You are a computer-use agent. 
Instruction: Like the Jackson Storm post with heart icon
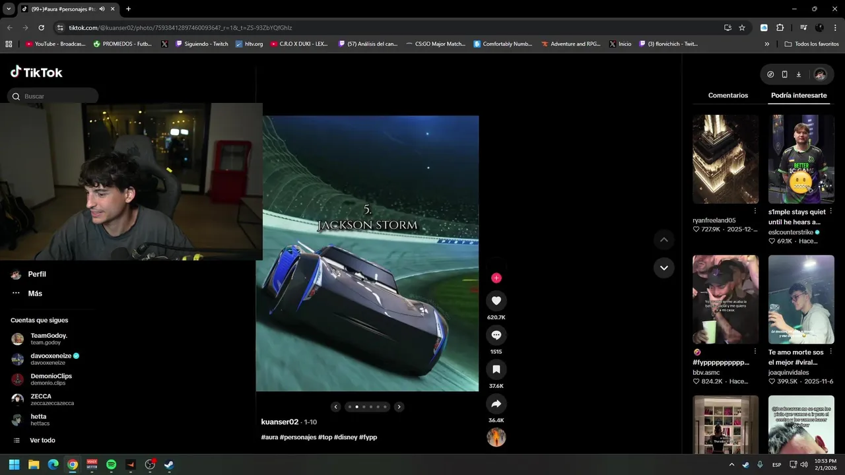pyautogui.click(x=496, y=301)
